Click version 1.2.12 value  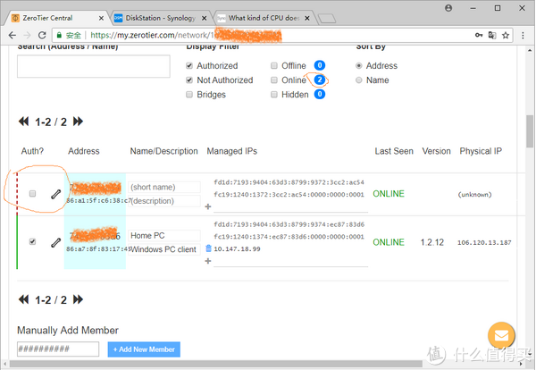432,242
